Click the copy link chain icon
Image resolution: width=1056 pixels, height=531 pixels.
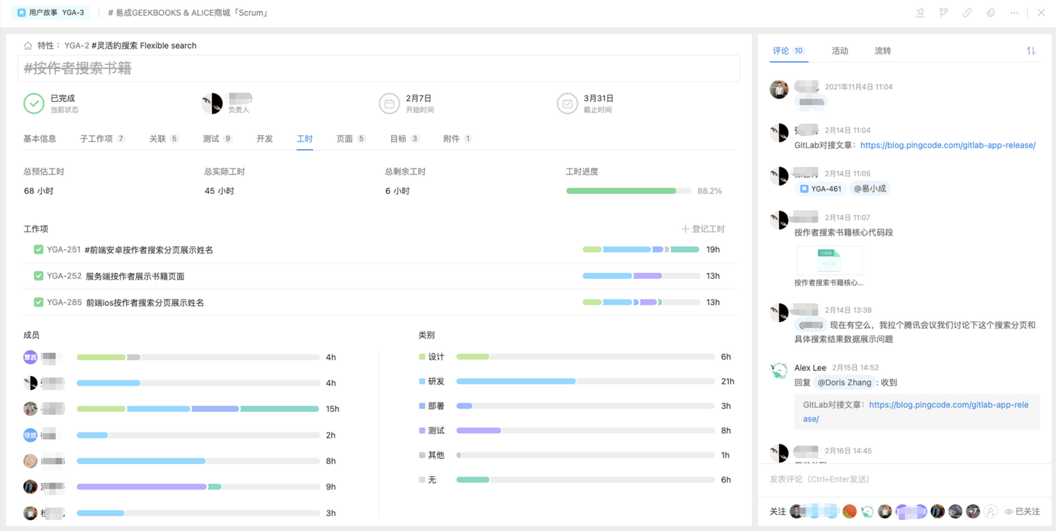(x=967, y=13)
